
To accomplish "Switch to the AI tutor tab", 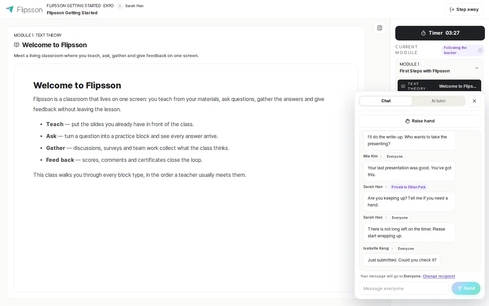I will (x=438, y=101).
